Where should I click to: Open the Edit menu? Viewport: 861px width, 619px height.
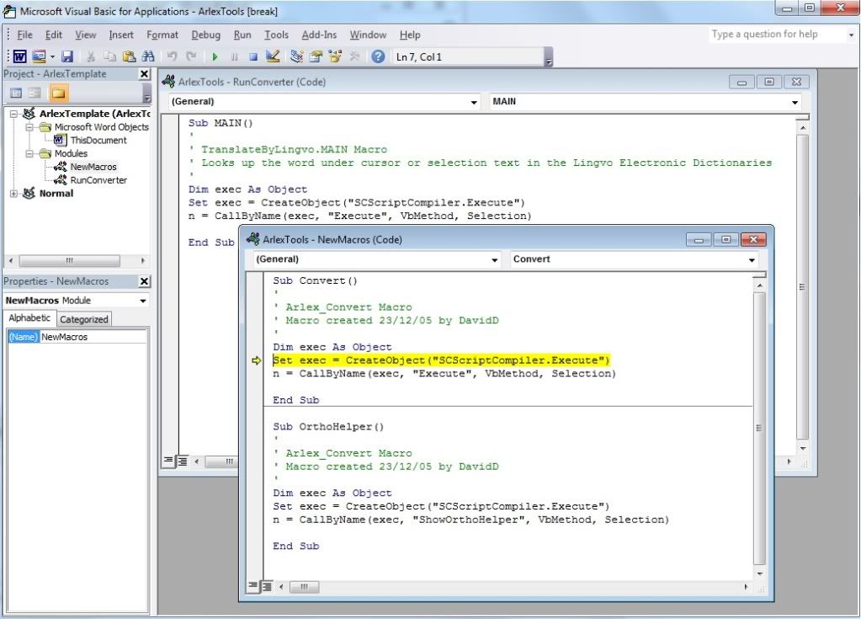pyautogui.click(x=53, y=35)
